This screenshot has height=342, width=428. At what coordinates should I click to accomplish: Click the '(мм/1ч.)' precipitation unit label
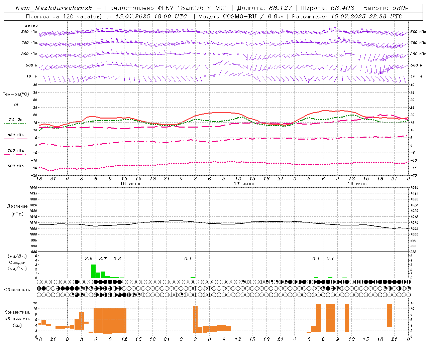17,269
